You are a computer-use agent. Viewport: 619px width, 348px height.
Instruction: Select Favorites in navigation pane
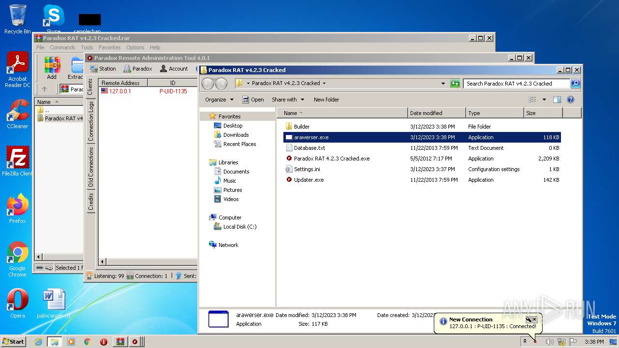pos(229,116)
